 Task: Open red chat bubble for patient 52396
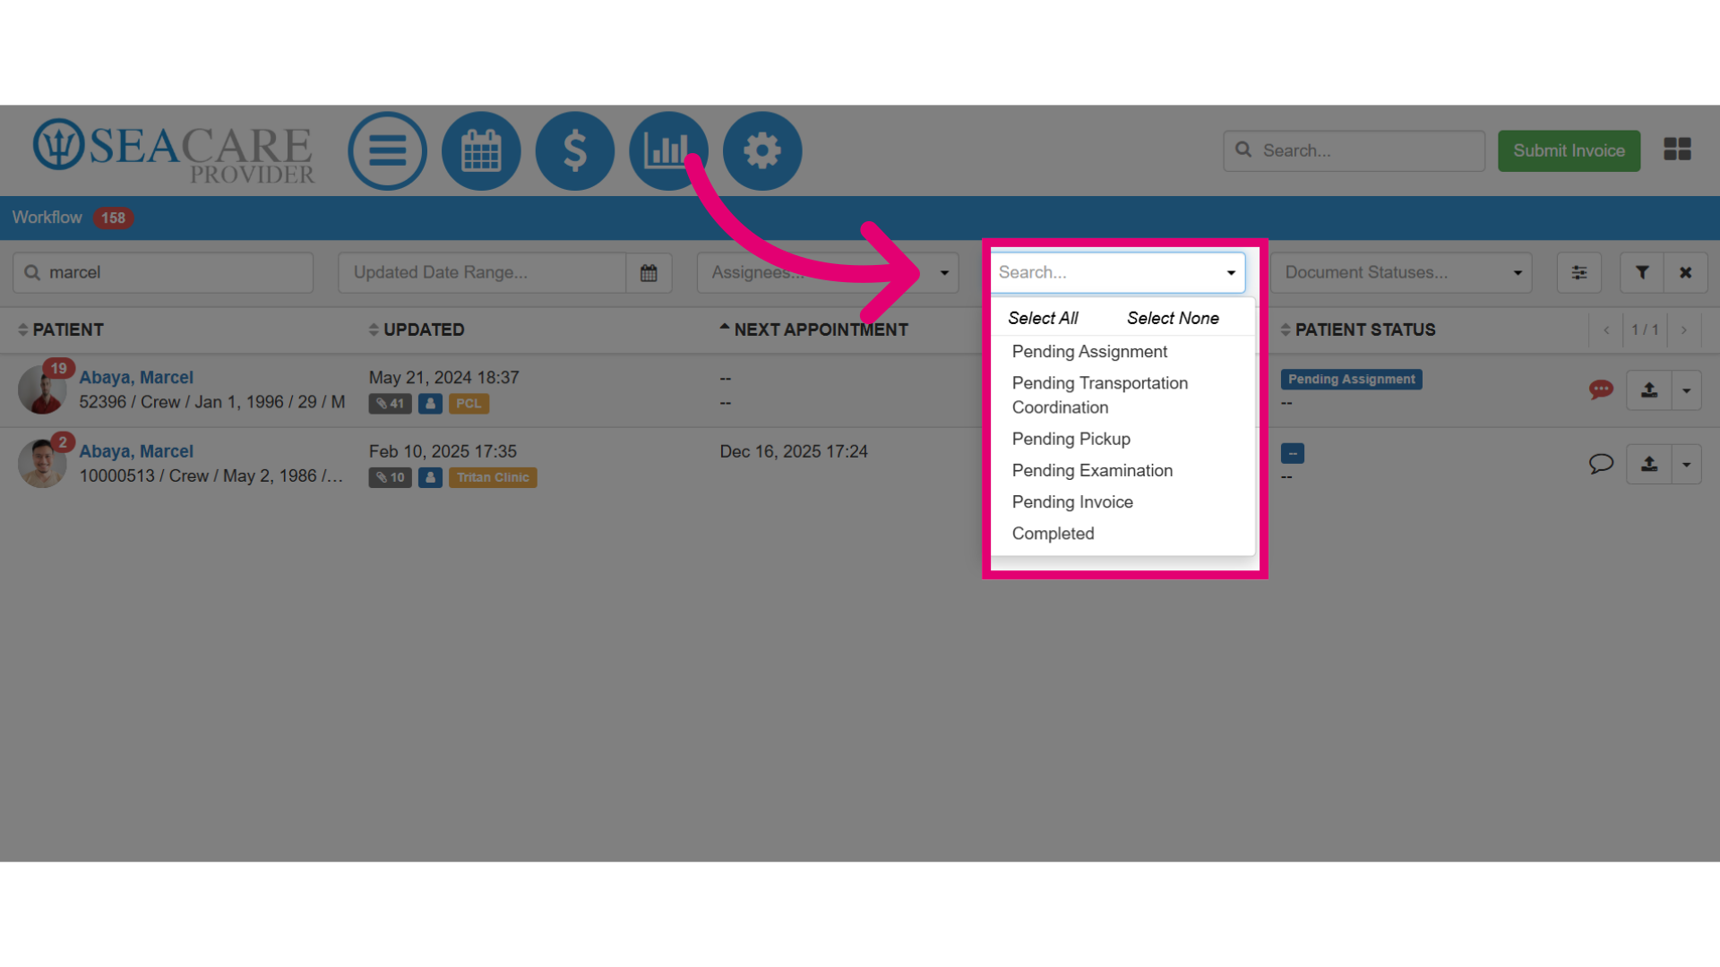[x=1601, y=389]
